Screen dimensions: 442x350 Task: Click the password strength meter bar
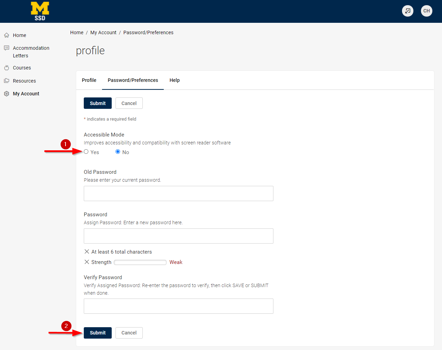[140, 262]
